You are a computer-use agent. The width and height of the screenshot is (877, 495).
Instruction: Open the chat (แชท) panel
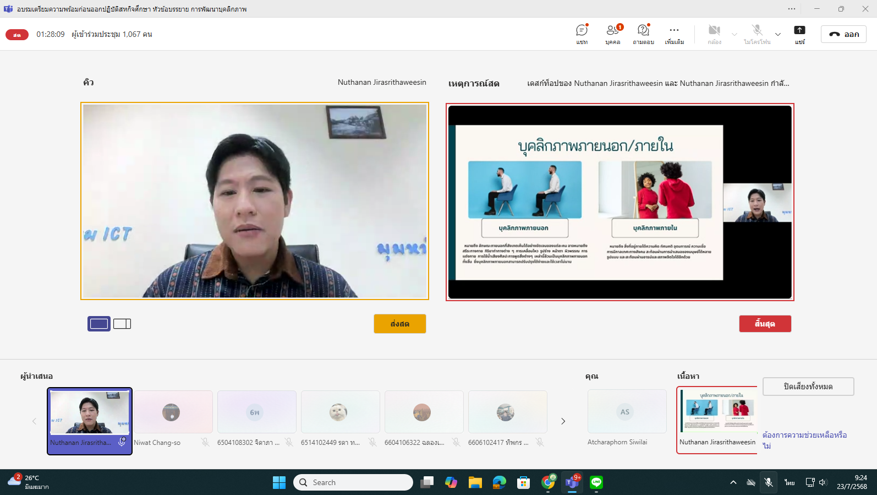tap(582, 34)
